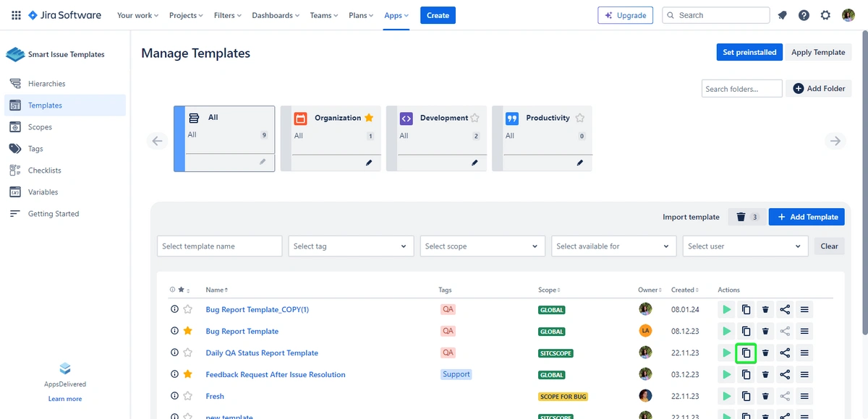Open the Jira app switcher grid
Screen dimensions: 868x419
coord(16,15)
